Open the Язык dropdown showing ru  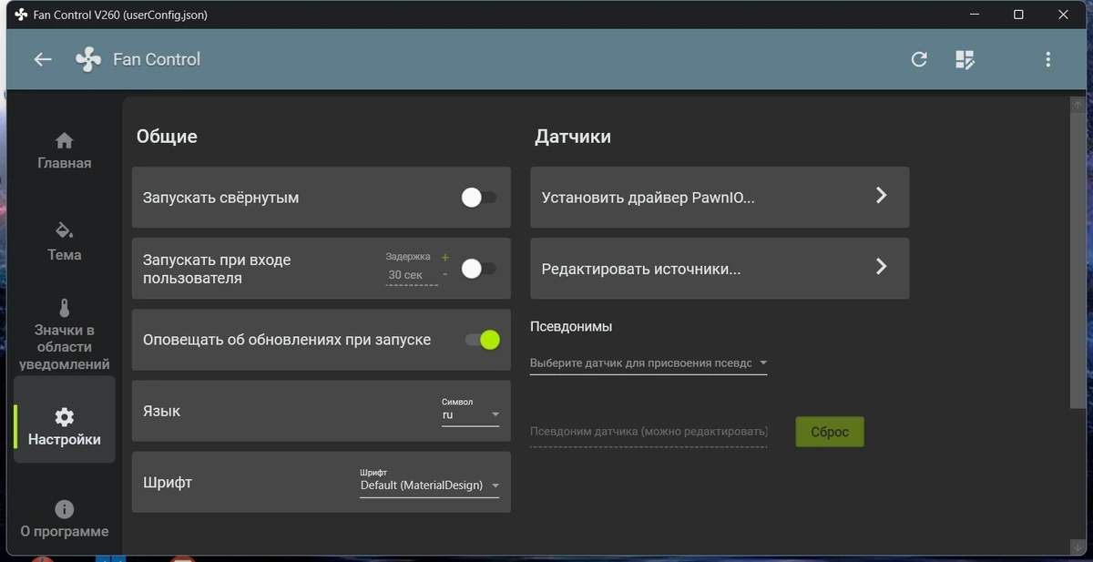click(x=471, y=414)
